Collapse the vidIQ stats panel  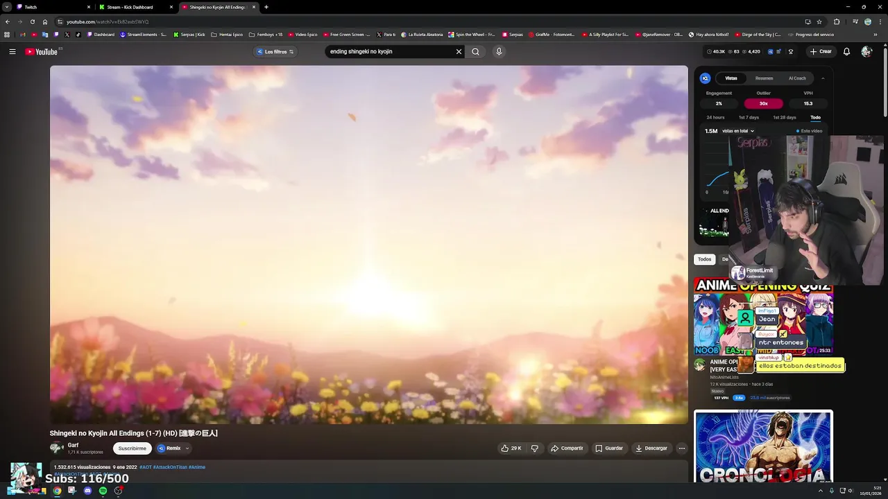point(823,78)
